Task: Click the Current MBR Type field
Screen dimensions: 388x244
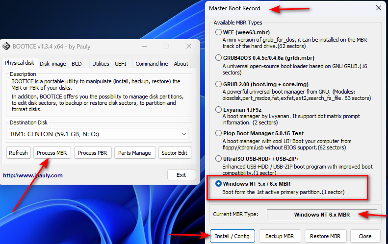Action: pos(322,215)
